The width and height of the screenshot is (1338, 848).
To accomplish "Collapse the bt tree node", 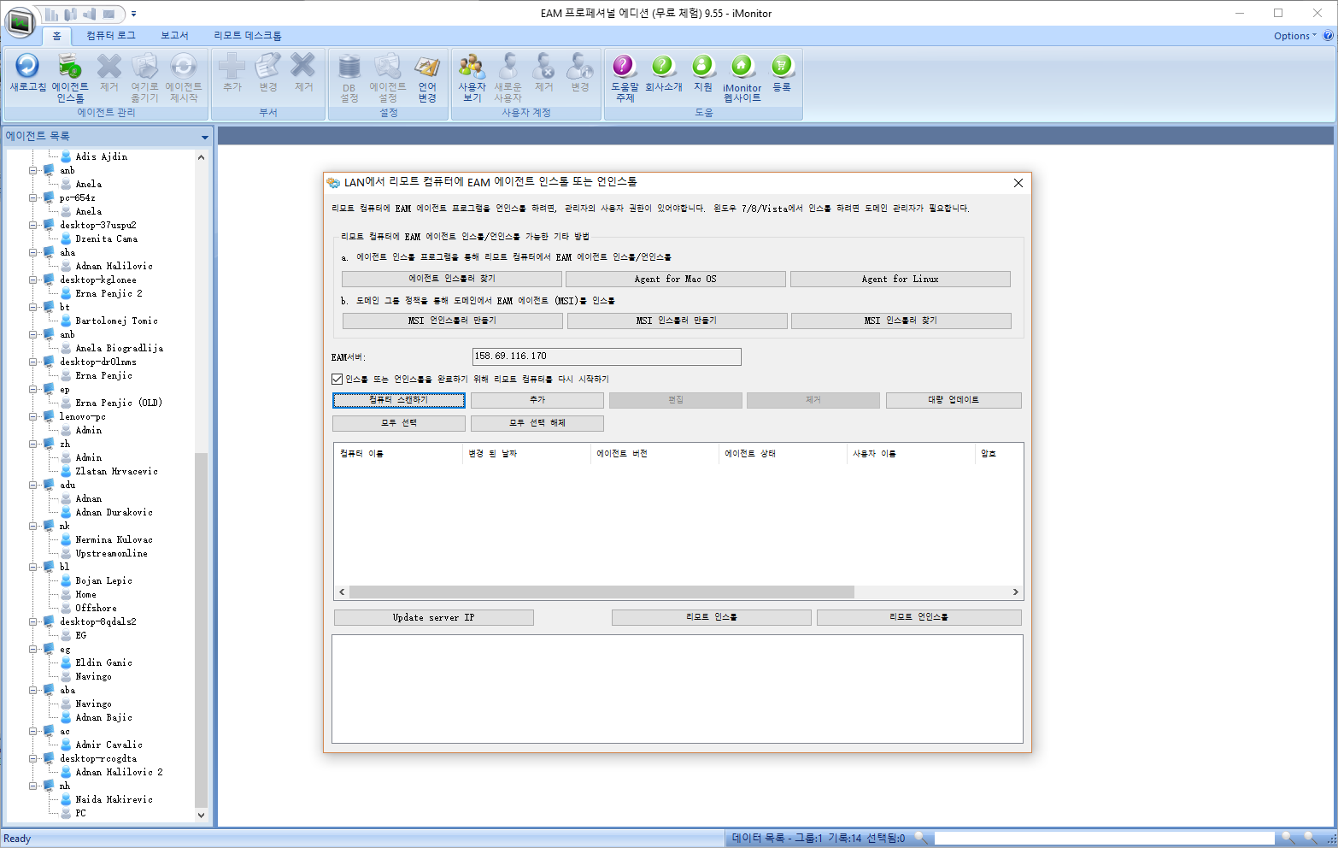I will [x=33, y=307].
